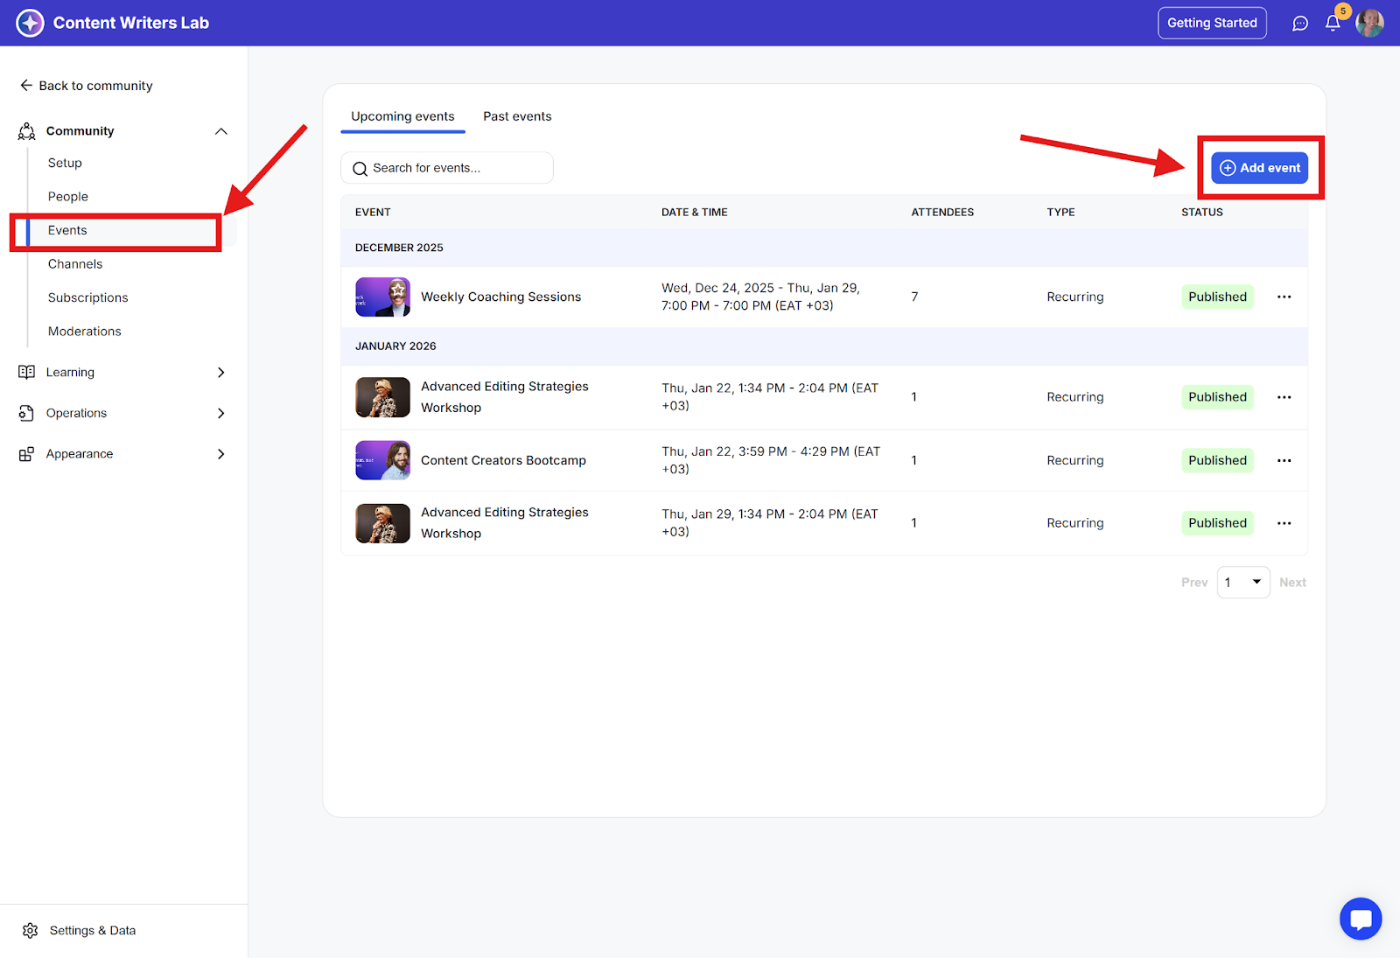Switch to the Past events tab
1400x958 pixels.
[517, 116]
